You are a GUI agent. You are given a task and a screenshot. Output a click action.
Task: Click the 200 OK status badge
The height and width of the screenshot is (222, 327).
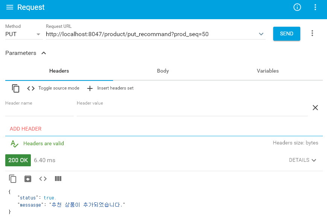point(18,160)
